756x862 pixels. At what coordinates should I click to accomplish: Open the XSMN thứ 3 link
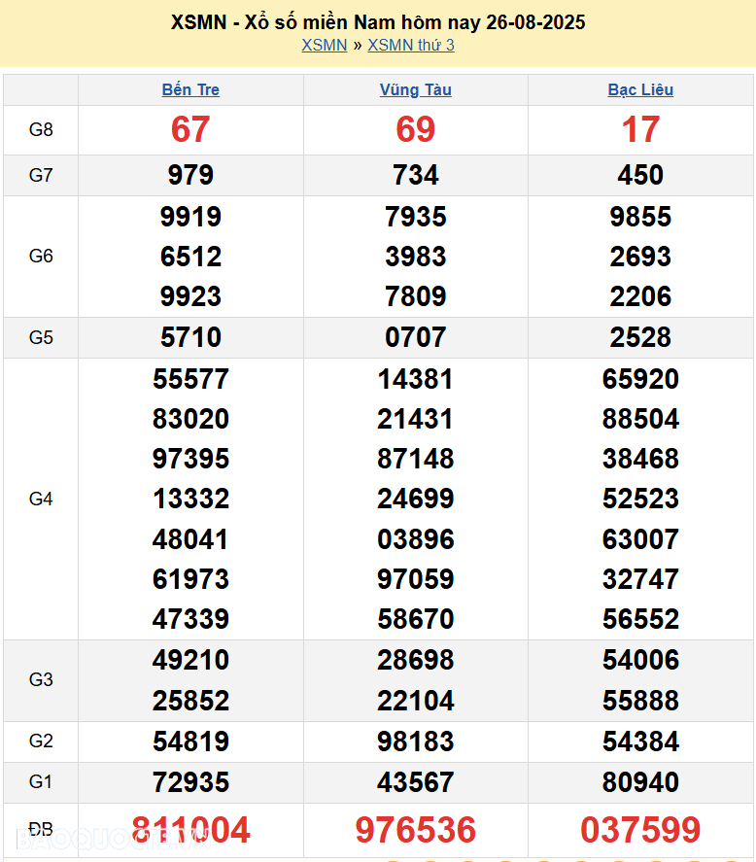[x=411, y=45]
